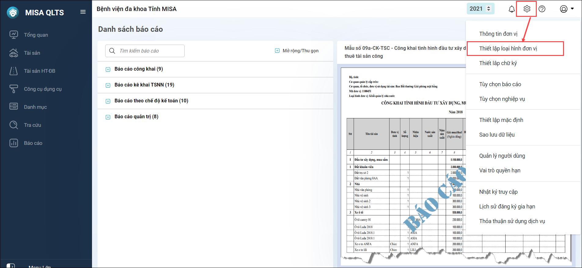Screen dimensions: 582x268
Task: Select Thiết lập loại hình đơn vị
Action: pyautogui.click(x=508, y=49)
